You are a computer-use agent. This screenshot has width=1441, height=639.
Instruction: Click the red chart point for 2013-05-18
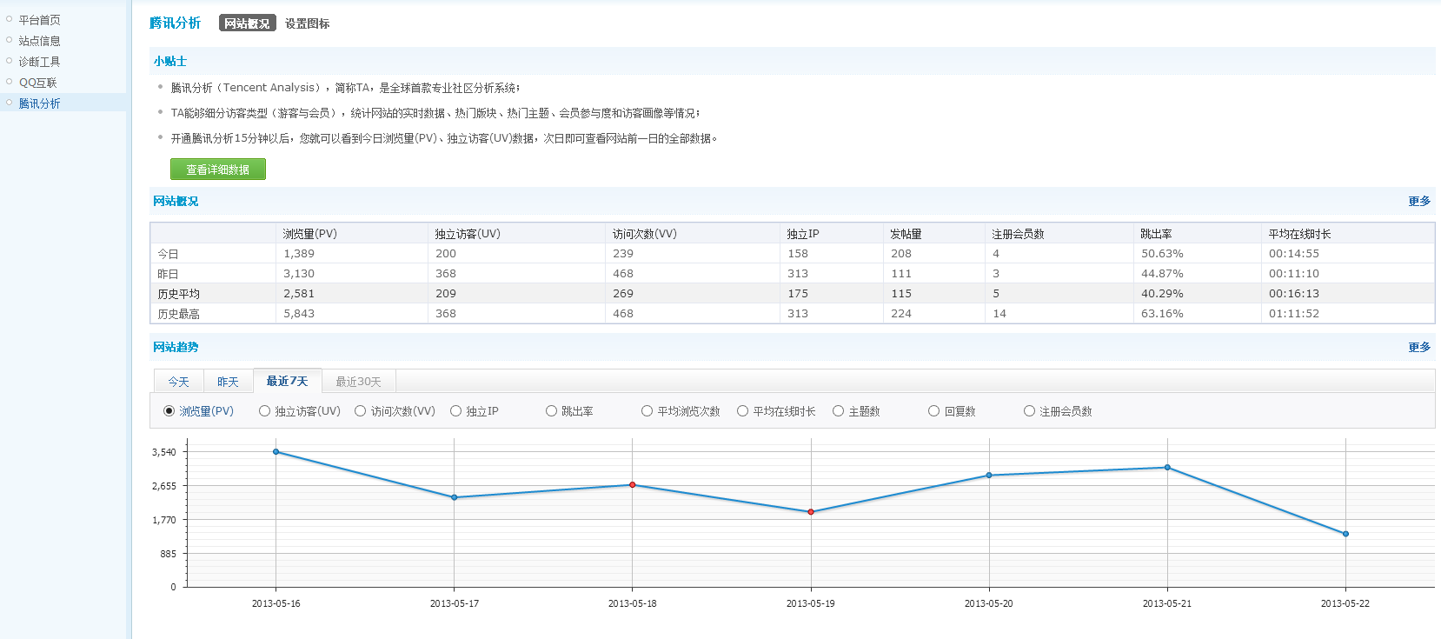(x=633, y=485)
